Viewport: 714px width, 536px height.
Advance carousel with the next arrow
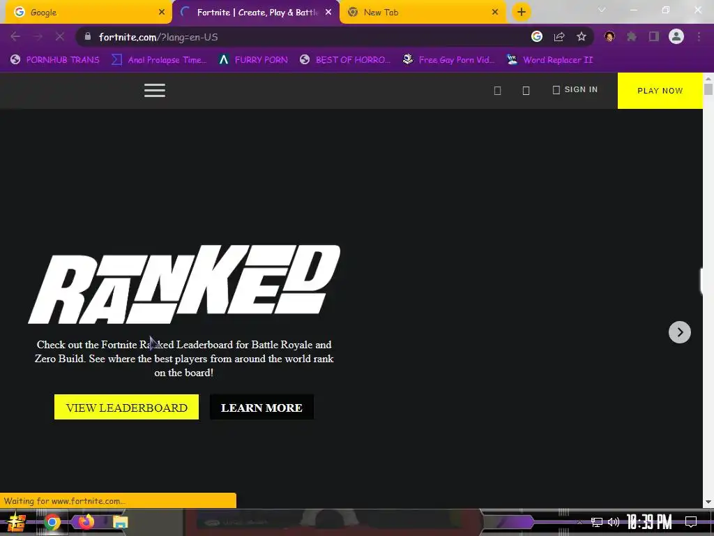point(679,332)
